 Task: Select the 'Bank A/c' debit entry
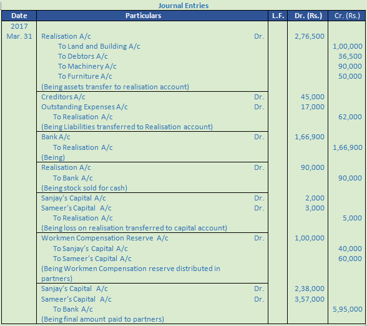pyautogui.click(x=56, y=137)
